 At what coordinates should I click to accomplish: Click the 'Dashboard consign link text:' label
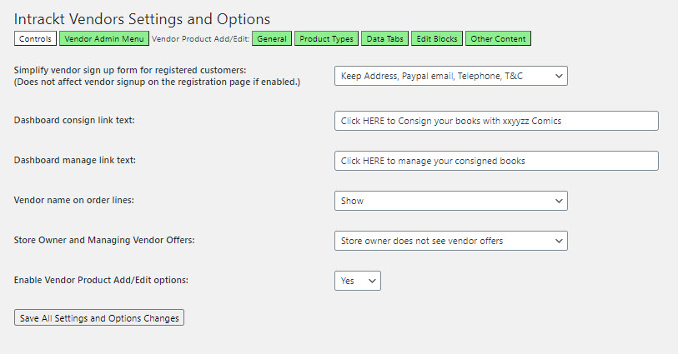[x=74, y=121]
